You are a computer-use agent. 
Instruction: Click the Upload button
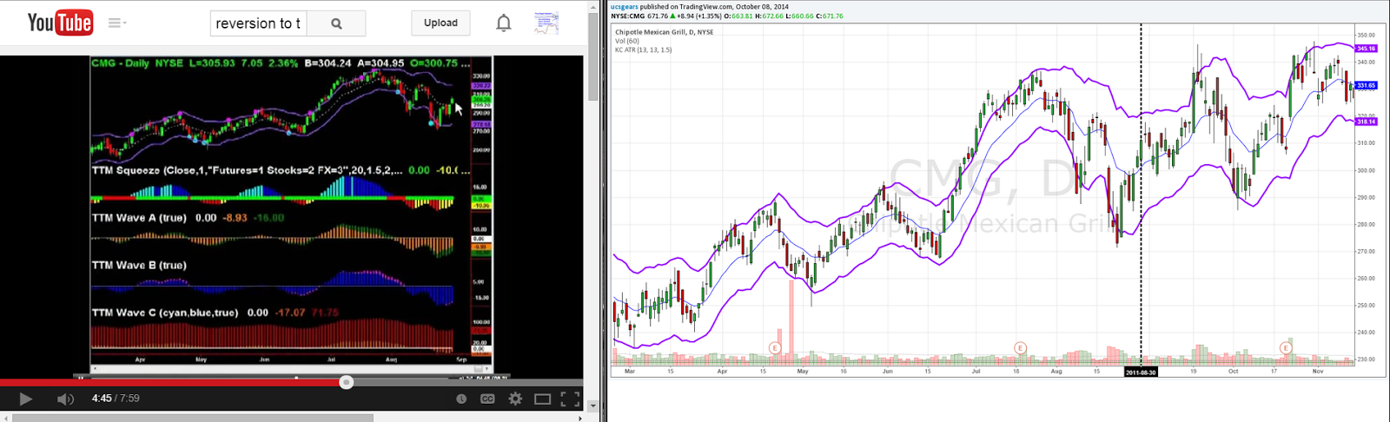click(x=440, y=23)
